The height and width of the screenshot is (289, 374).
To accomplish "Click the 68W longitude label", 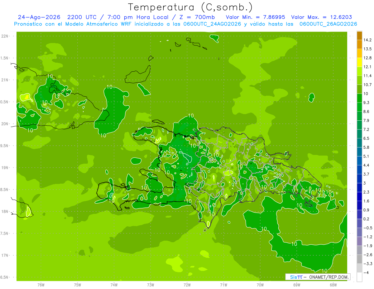I will click(333, 285).
